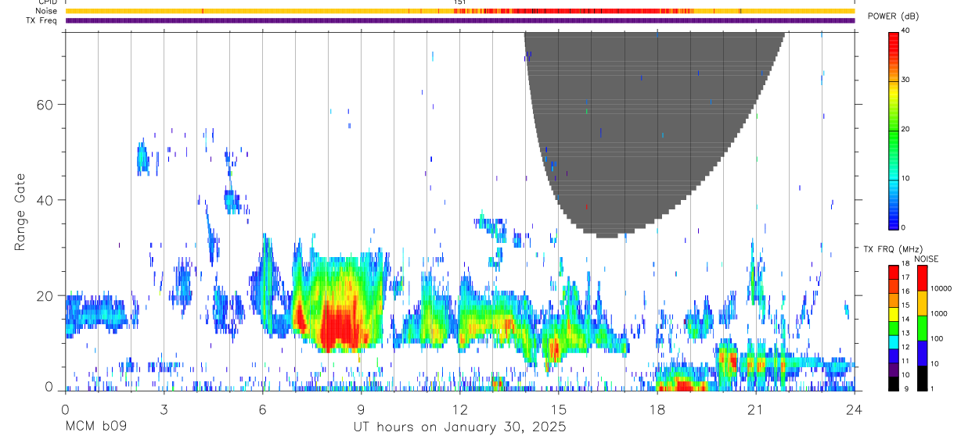Image resolution: width=961 pixels, height=443 pixels.
Task: Click the Noise row label at top
Action: (47, 11)
